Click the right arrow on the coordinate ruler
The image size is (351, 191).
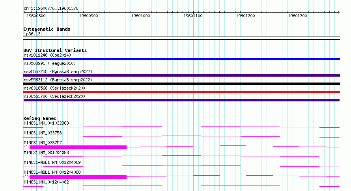(339, 12)
